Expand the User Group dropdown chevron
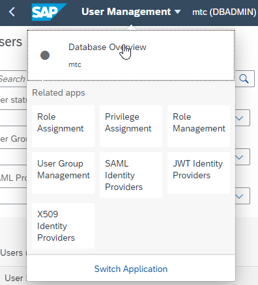The width and height of the screenshot is (258, 285). click(x=239, y=157)
